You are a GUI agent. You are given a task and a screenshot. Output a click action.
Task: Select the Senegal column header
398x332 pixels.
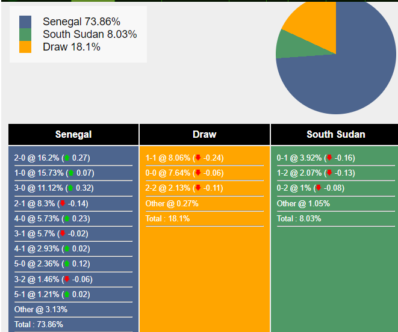73,135
